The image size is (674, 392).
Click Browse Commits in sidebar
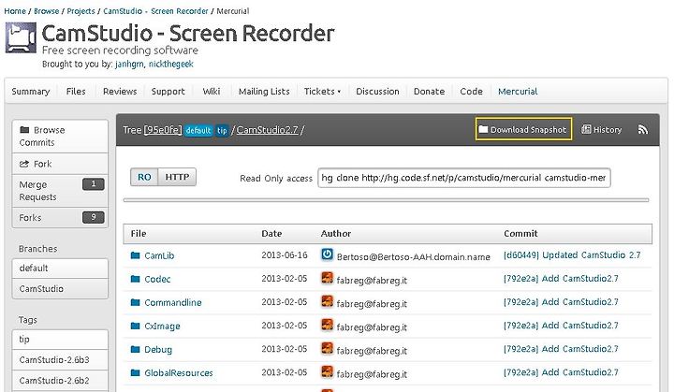pyautogui.click(x=60, y=137)
